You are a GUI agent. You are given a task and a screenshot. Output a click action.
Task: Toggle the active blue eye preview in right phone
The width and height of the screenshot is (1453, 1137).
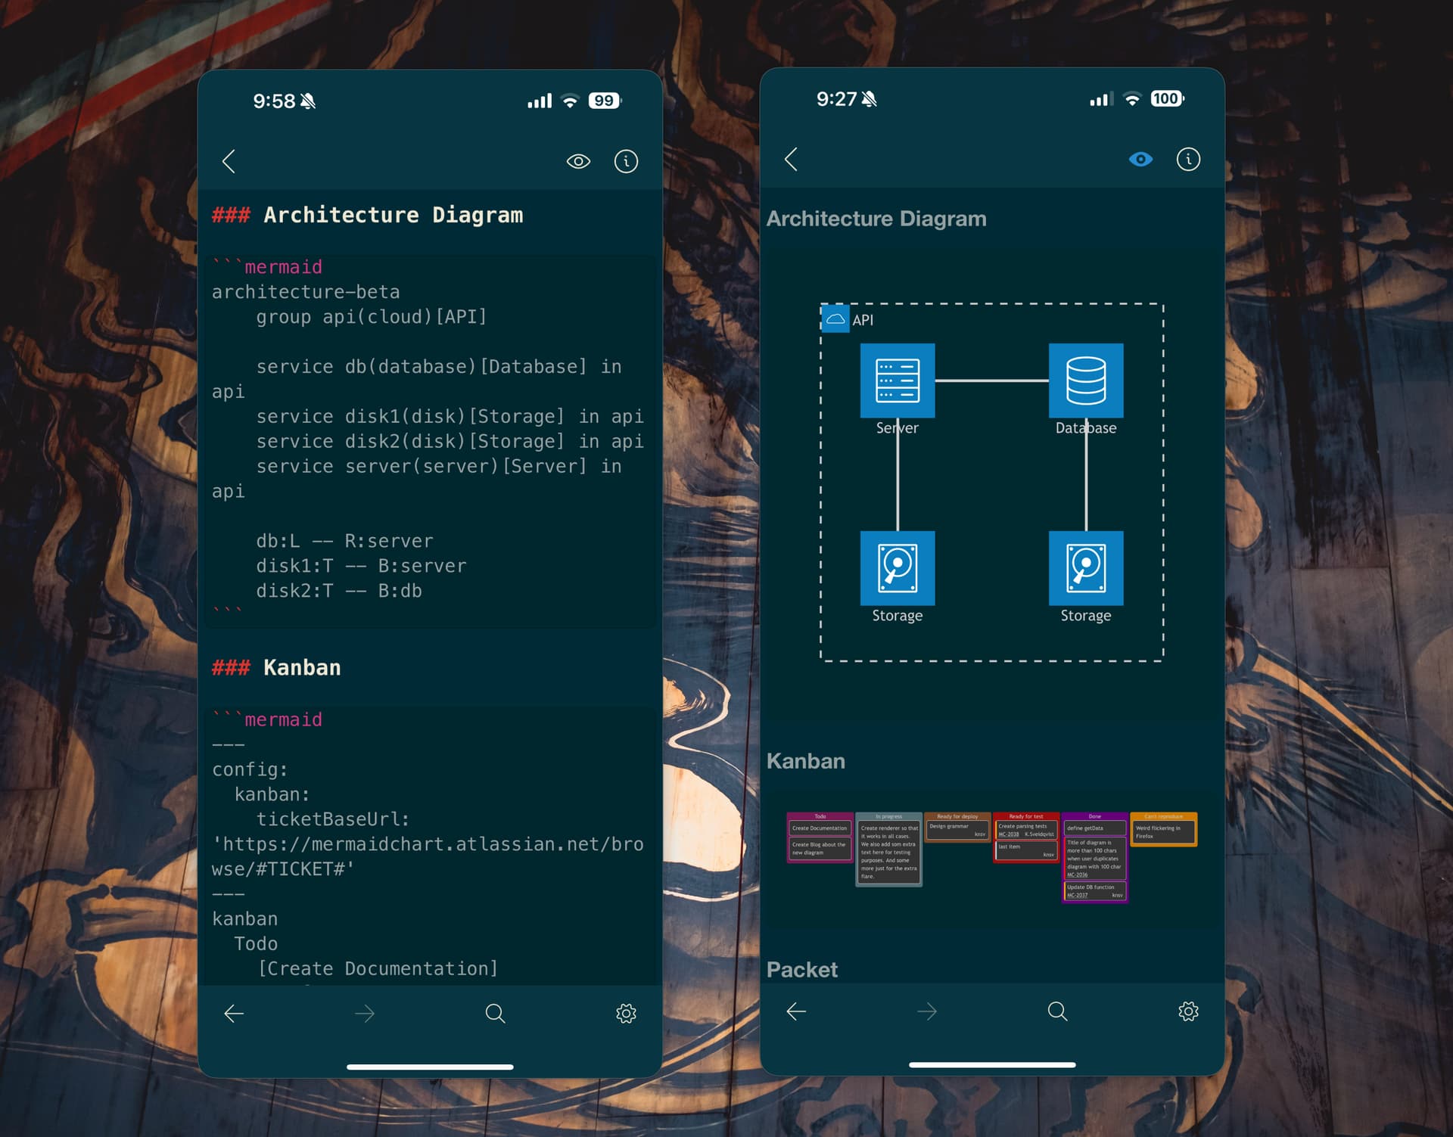(x=1140, y=159)
